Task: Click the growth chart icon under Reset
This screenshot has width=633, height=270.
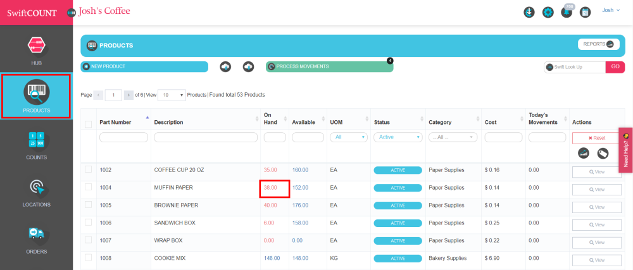Action: coord(584,153)
